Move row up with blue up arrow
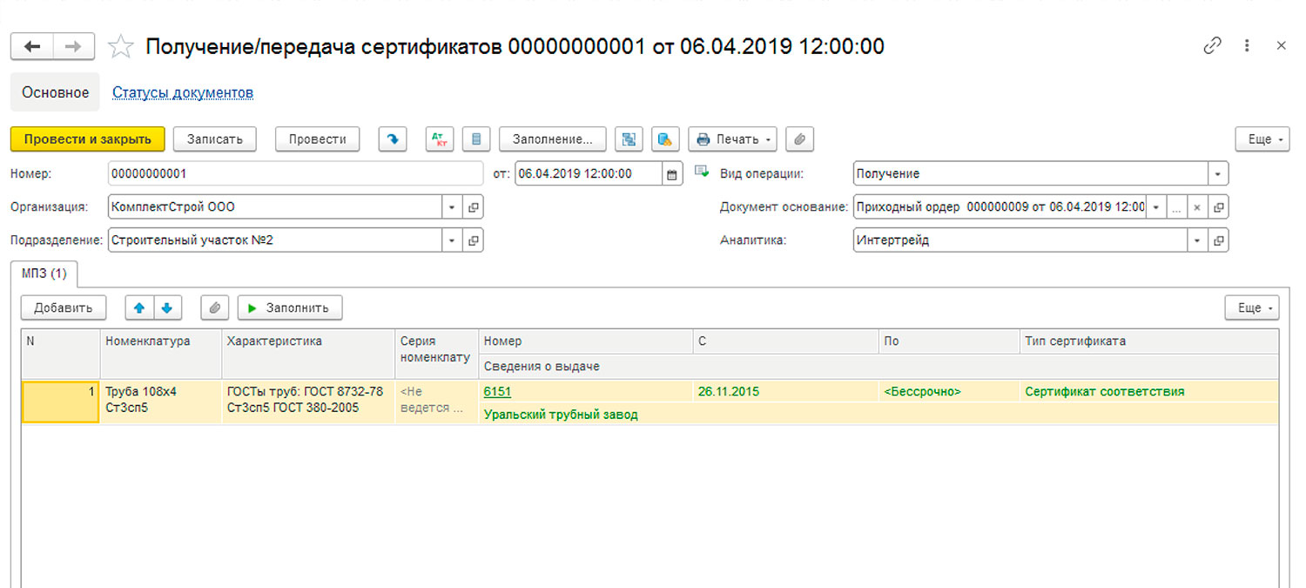1306x588 pixels. (x=139, y=308)
